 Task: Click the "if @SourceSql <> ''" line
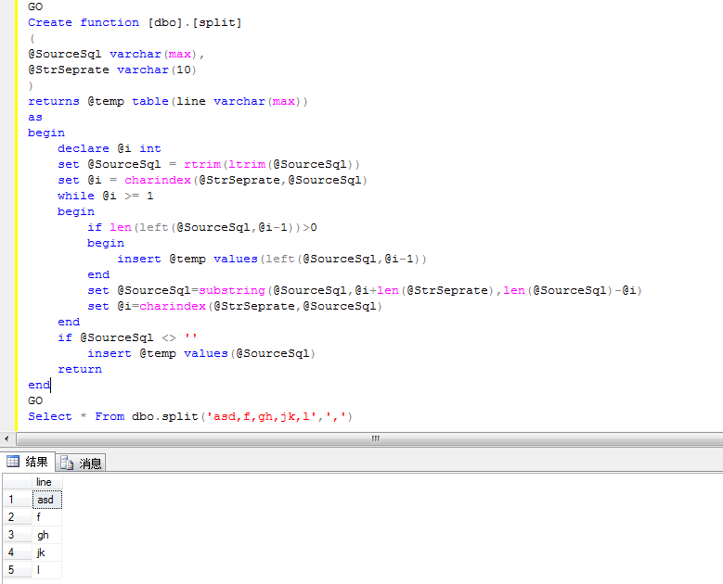128,337
